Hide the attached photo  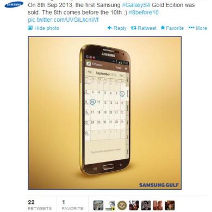43,28
